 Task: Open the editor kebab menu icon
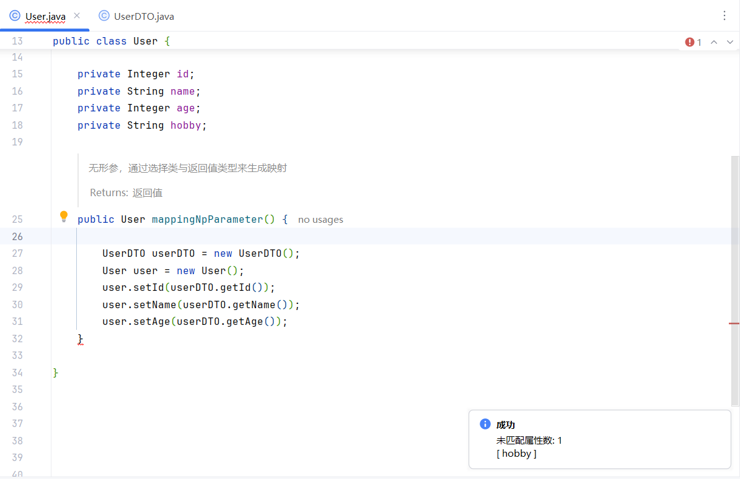click(x=725, y=15)
